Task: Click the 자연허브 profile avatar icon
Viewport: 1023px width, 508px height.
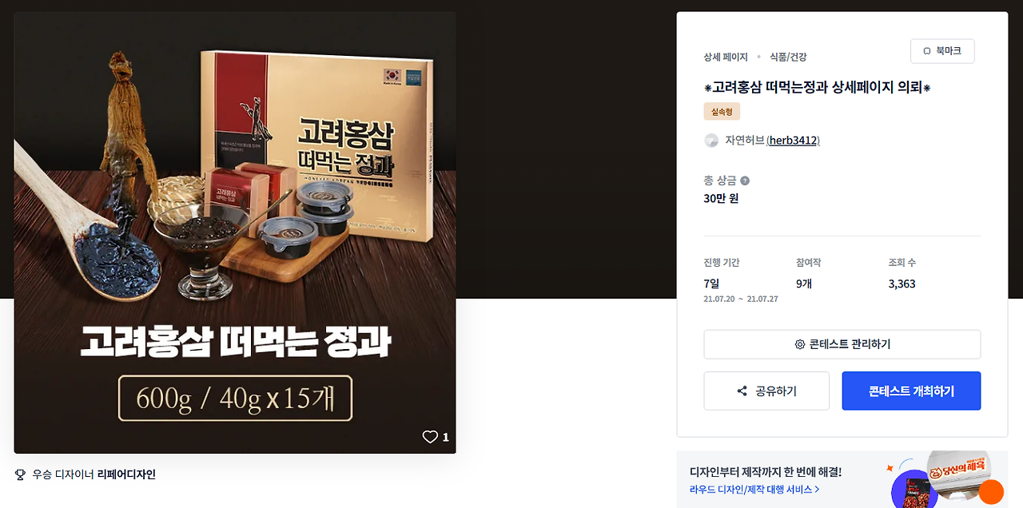Action: coord(711,141)
